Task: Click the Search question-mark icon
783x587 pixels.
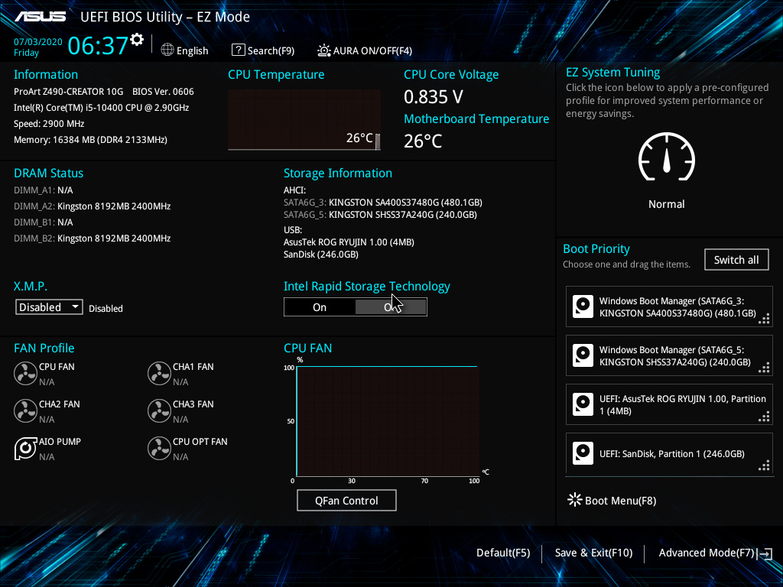Action: point(239,50)
